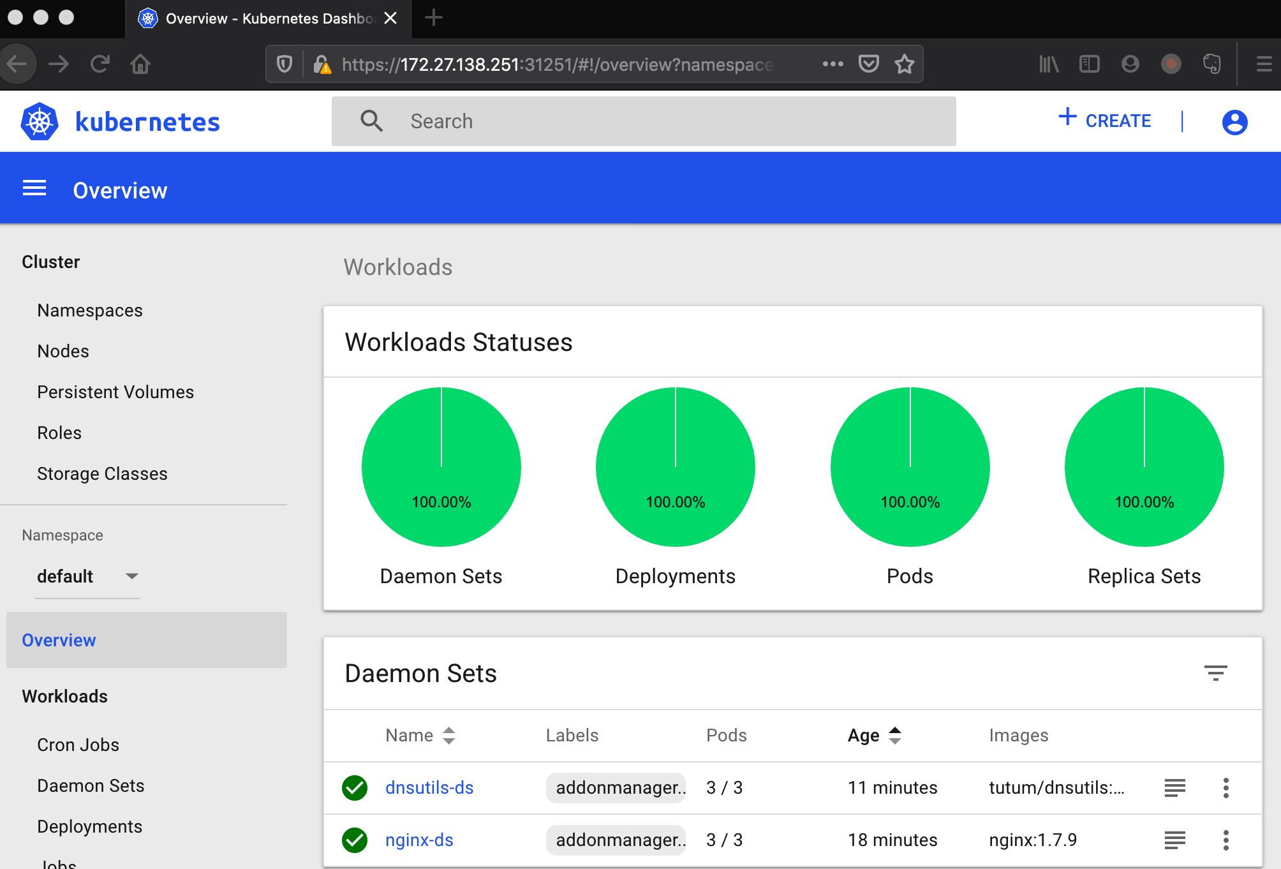Click the CREATE button
This screenshot has width=1281, height=869.
click(x=1105, y=119)
